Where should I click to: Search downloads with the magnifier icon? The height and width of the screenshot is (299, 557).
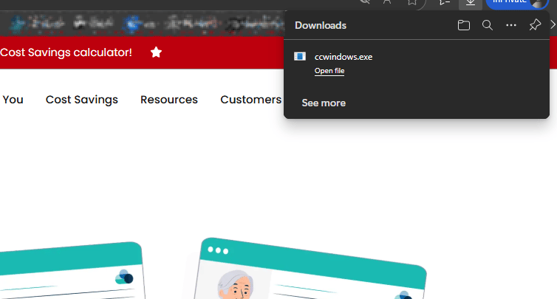[488, 25]
